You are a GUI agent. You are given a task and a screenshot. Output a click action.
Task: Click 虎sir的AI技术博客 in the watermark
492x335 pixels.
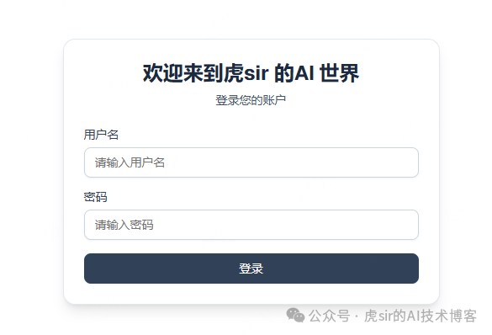pos(421,316)
